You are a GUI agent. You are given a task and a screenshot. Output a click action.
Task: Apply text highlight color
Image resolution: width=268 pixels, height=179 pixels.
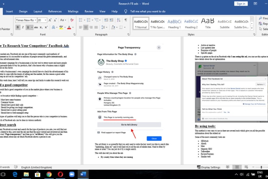click(61, 27)
